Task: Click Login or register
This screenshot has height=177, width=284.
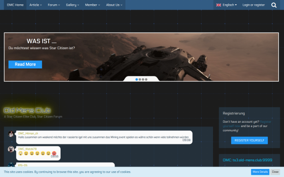Action: pyautogui.click(x=254, y=5)
